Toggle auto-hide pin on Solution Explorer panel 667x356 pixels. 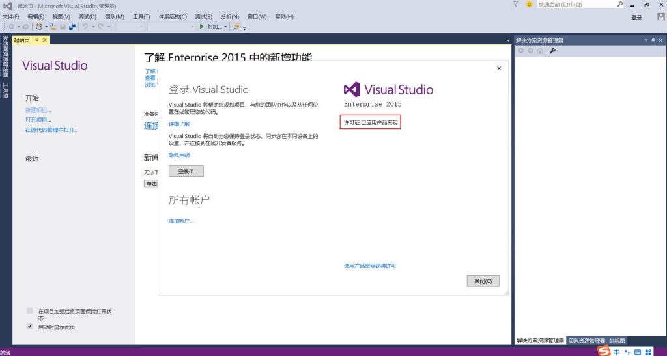(x=653, y=40)
